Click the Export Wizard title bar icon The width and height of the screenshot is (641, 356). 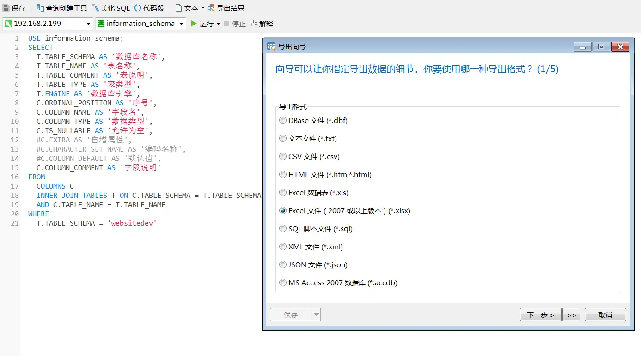[271, 47]
